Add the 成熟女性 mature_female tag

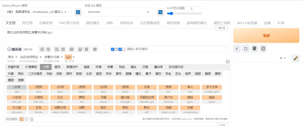coord(60,110)
